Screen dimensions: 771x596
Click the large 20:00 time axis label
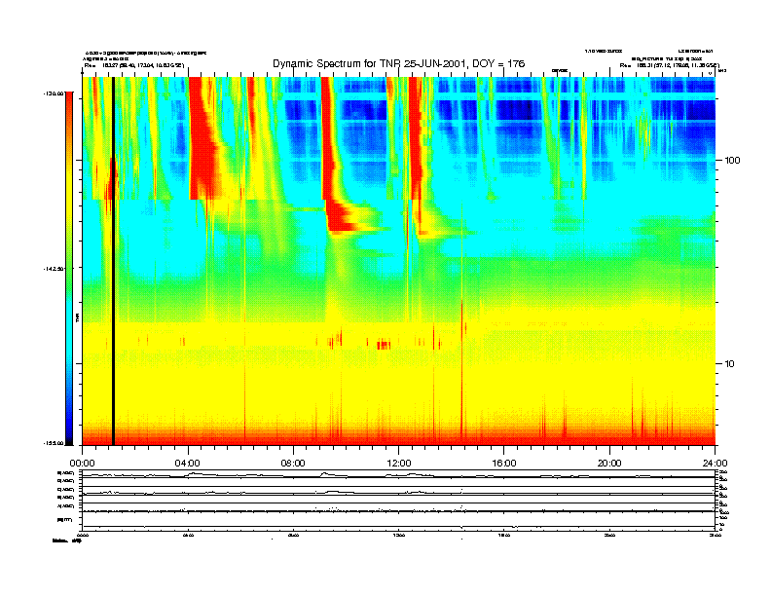coord(609,464)
